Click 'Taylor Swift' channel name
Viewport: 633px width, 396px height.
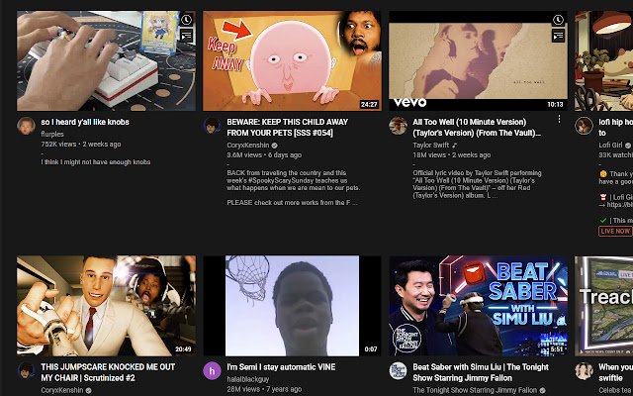tap(431, 146)
